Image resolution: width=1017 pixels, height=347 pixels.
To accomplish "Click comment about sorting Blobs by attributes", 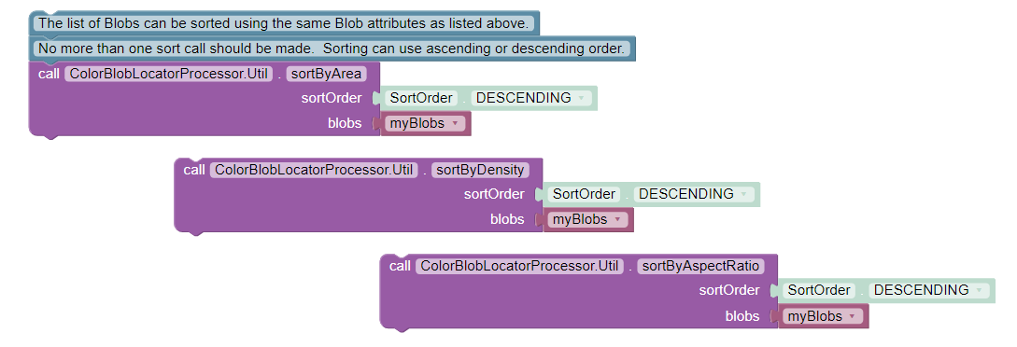I will click(284, 23).
